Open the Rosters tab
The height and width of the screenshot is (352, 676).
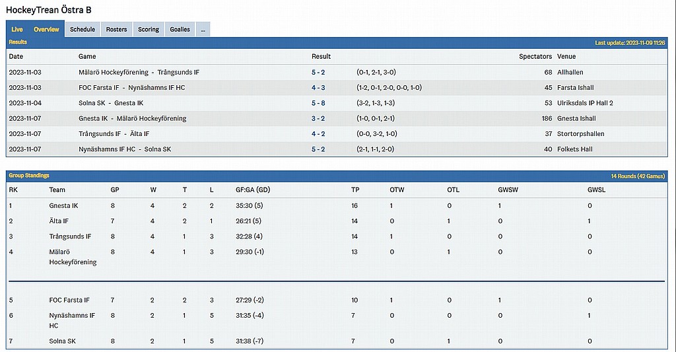point(116,30)
